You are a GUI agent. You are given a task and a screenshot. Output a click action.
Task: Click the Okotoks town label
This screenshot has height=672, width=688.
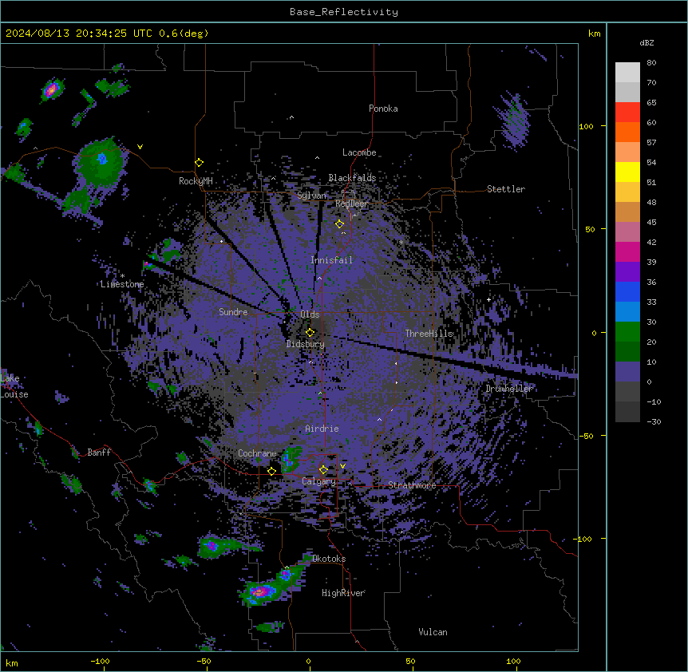click(x=329, y=559)
